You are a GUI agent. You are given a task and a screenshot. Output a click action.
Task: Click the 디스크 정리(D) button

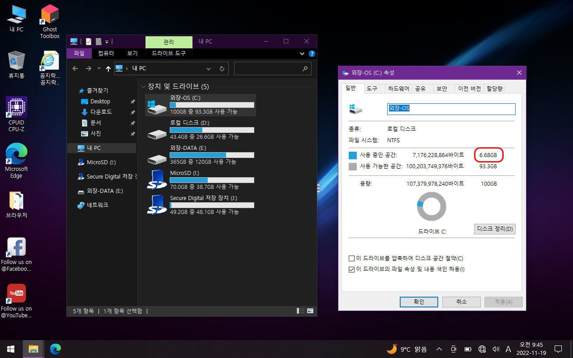[495, 229]
